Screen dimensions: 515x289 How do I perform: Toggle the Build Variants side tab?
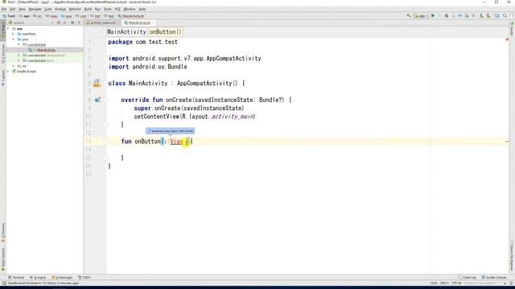click(3, 259)
